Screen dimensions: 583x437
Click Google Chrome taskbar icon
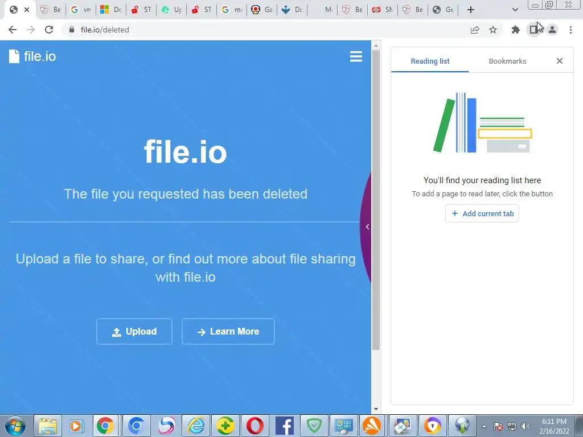(x=105, y=426)
